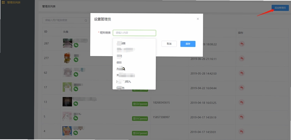291x140 pixels.
Task: Remove admin in row ID 13
Action: click(x=242, y=102)
